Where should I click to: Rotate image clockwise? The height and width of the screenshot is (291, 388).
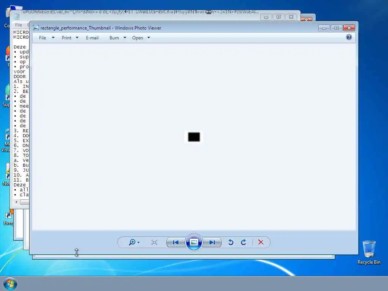[x=244, y=242]
